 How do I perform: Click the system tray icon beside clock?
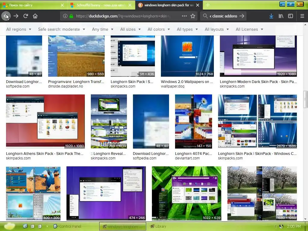click(281, 226)
